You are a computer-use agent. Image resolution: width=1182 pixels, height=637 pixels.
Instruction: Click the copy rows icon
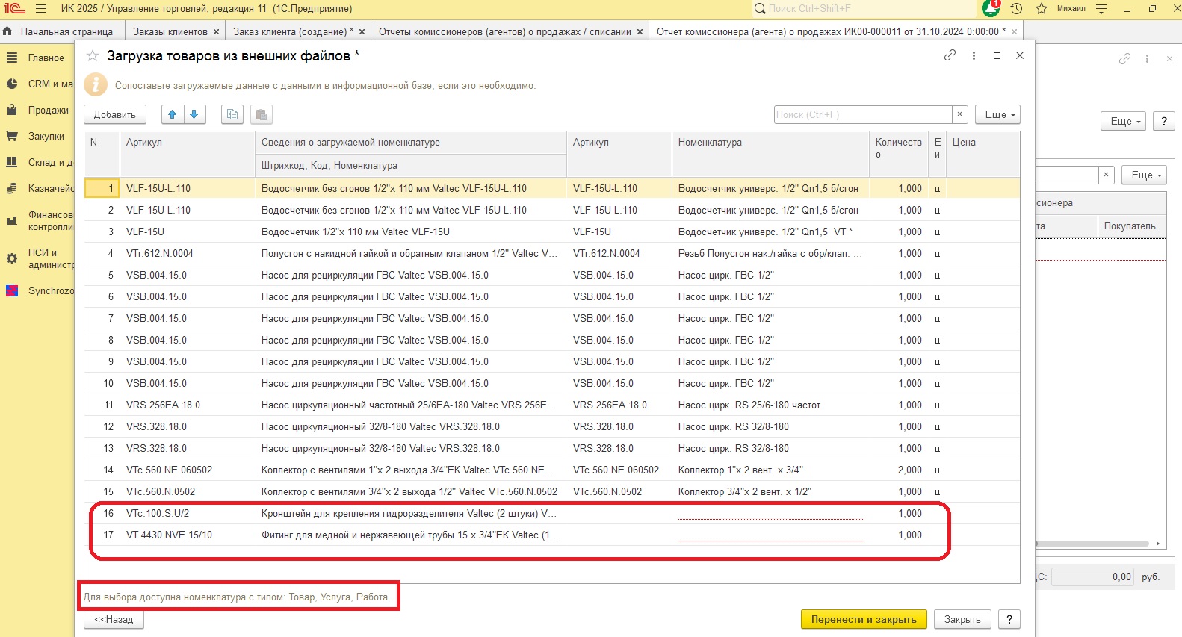click(x=232, y=114)
